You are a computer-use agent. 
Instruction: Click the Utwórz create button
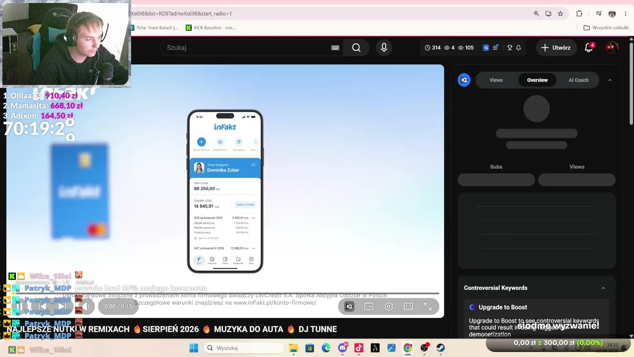[x=556, y=48]
